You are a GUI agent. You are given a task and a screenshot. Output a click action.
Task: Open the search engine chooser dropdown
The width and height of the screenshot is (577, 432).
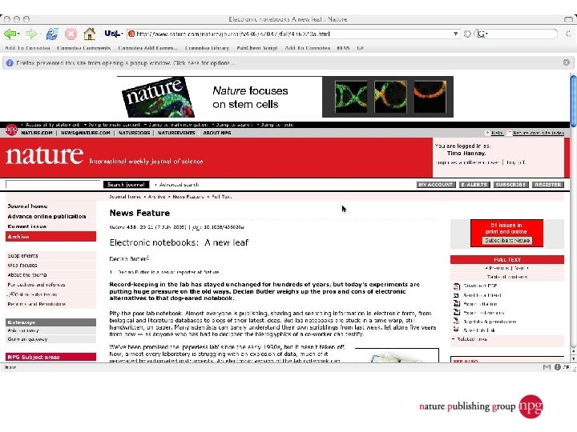[486, 34]
